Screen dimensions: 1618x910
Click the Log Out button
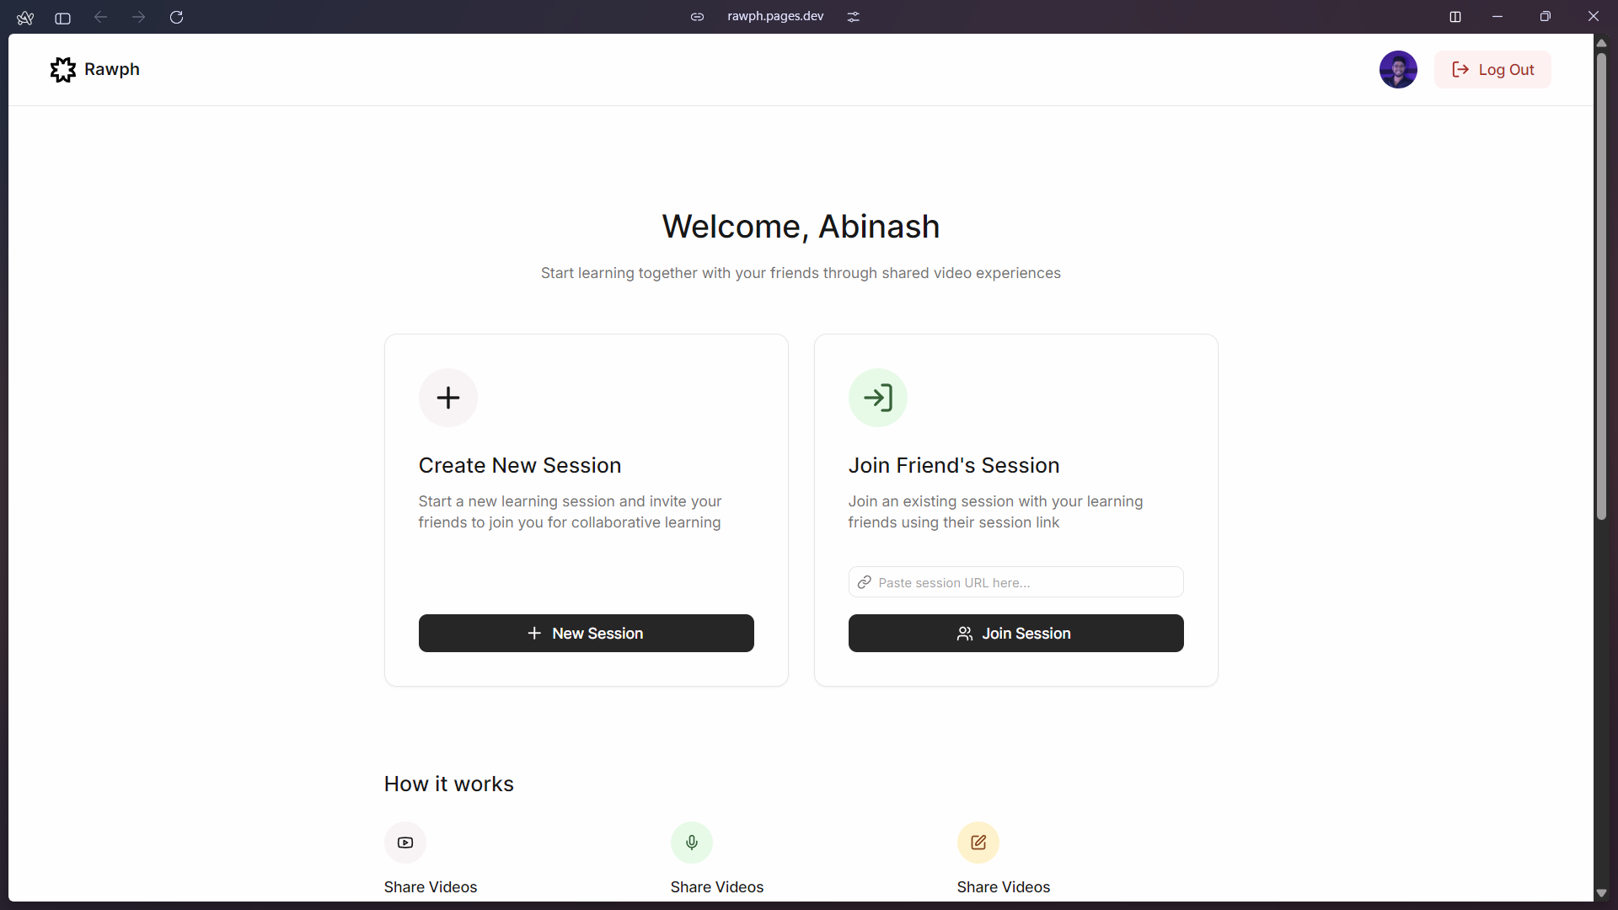[1493, 69]
